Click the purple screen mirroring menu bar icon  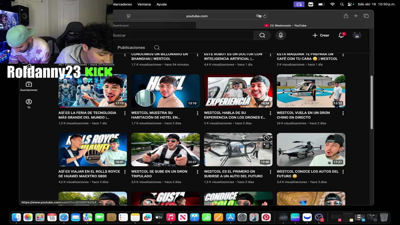click(299, 4)
